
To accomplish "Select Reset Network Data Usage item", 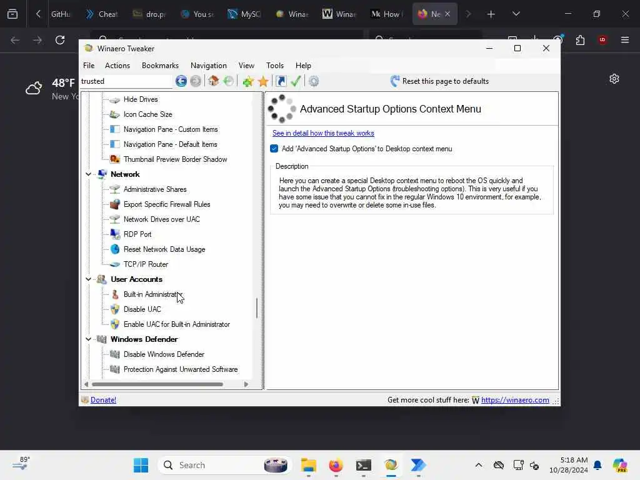I will pyautogui.click(x=164, y=249).
